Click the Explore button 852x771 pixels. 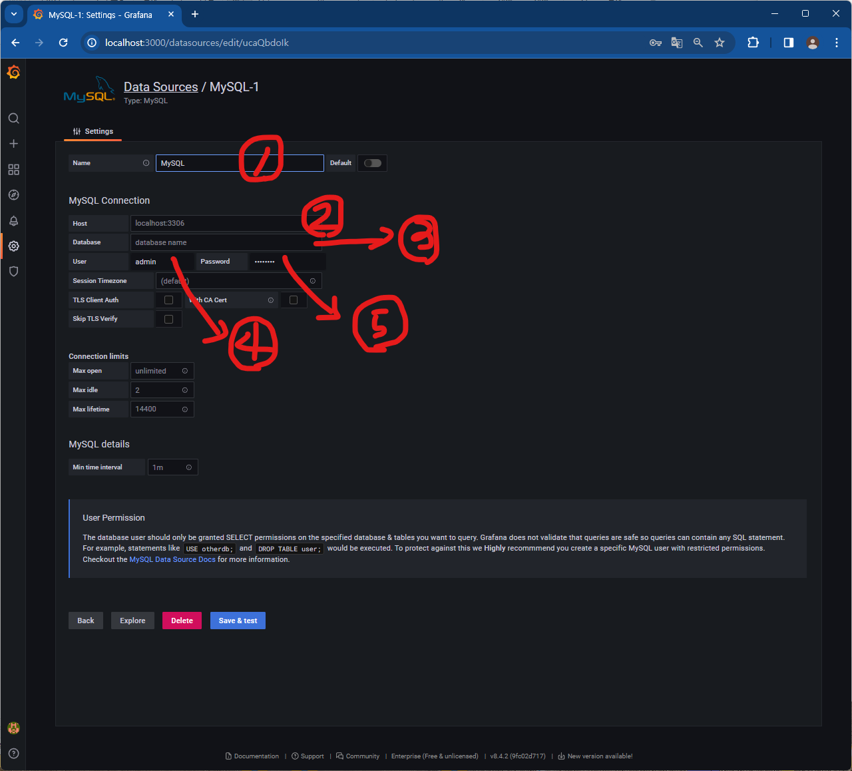[x=132, y=621]
